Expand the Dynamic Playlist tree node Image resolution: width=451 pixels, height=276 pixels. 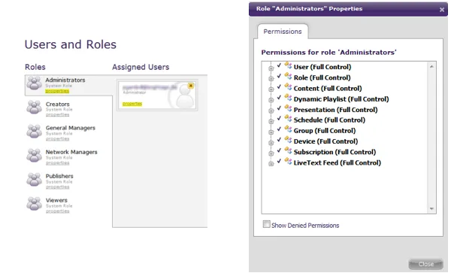pyautogui.click(x=271, y=100)
